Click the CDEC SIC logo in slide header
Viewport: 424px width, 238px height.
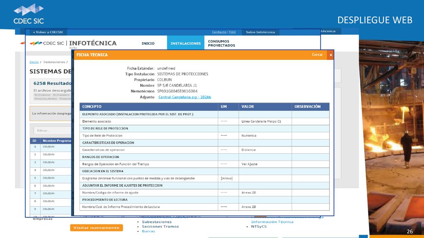point(29,14)
